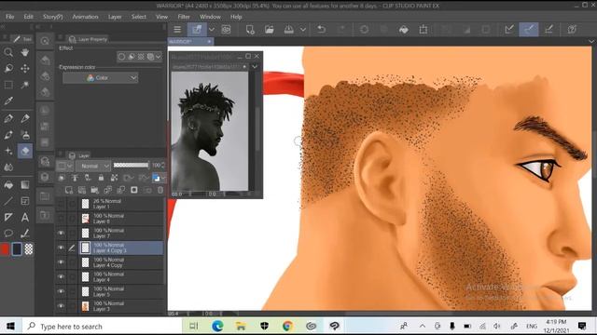Open Microsoft Edge from the taskbar
The image size is (597, 335).
point(217,326)
